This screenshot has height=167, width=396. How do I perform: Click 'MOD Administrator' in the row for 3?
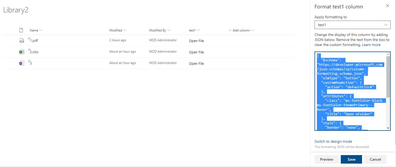point(163,63)
